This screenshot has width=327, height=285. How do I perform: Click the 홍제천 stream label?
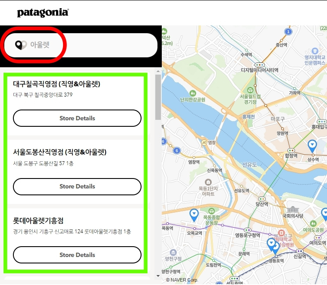248,117
